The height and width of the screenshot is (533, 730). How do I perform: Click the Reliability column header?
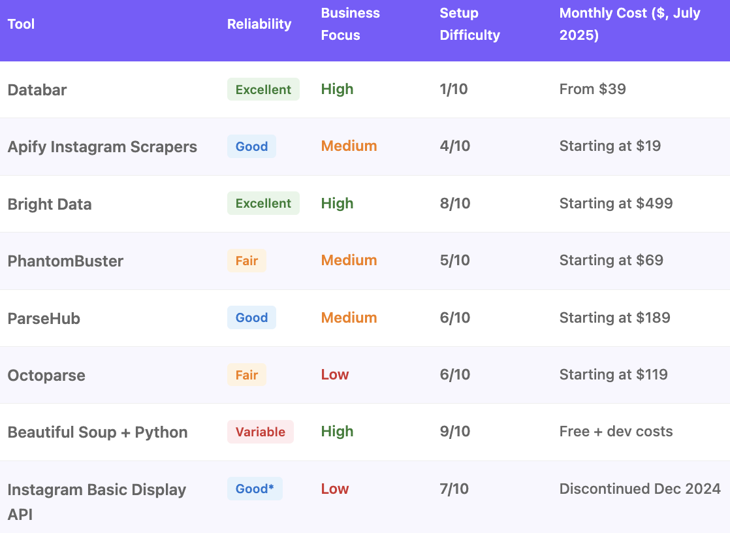(x=259, y=24)
